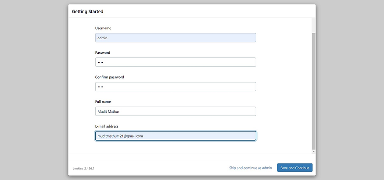The image size is (384, 180).
Task: Click the E-mail address input field
Action: pyautogui.click(x=175, y=136)
